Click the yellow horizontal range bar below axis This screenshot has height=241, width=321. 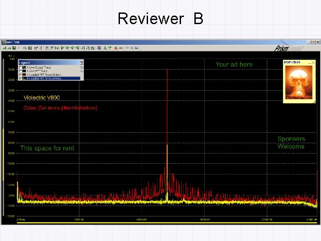pyautogui.click(x=167, y=223)
